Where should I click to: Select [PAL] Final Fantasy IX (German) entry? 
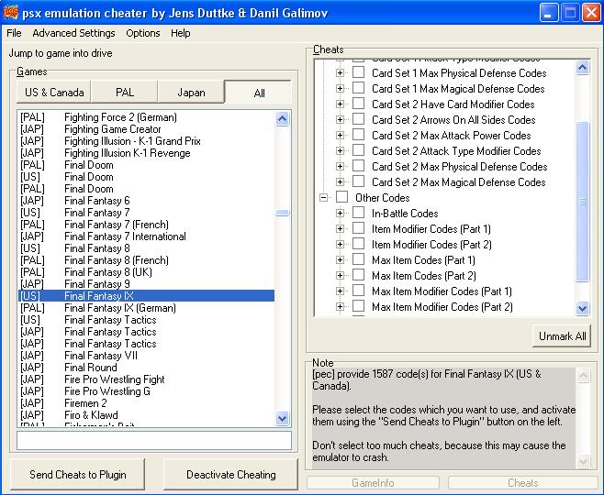(146, 308)
